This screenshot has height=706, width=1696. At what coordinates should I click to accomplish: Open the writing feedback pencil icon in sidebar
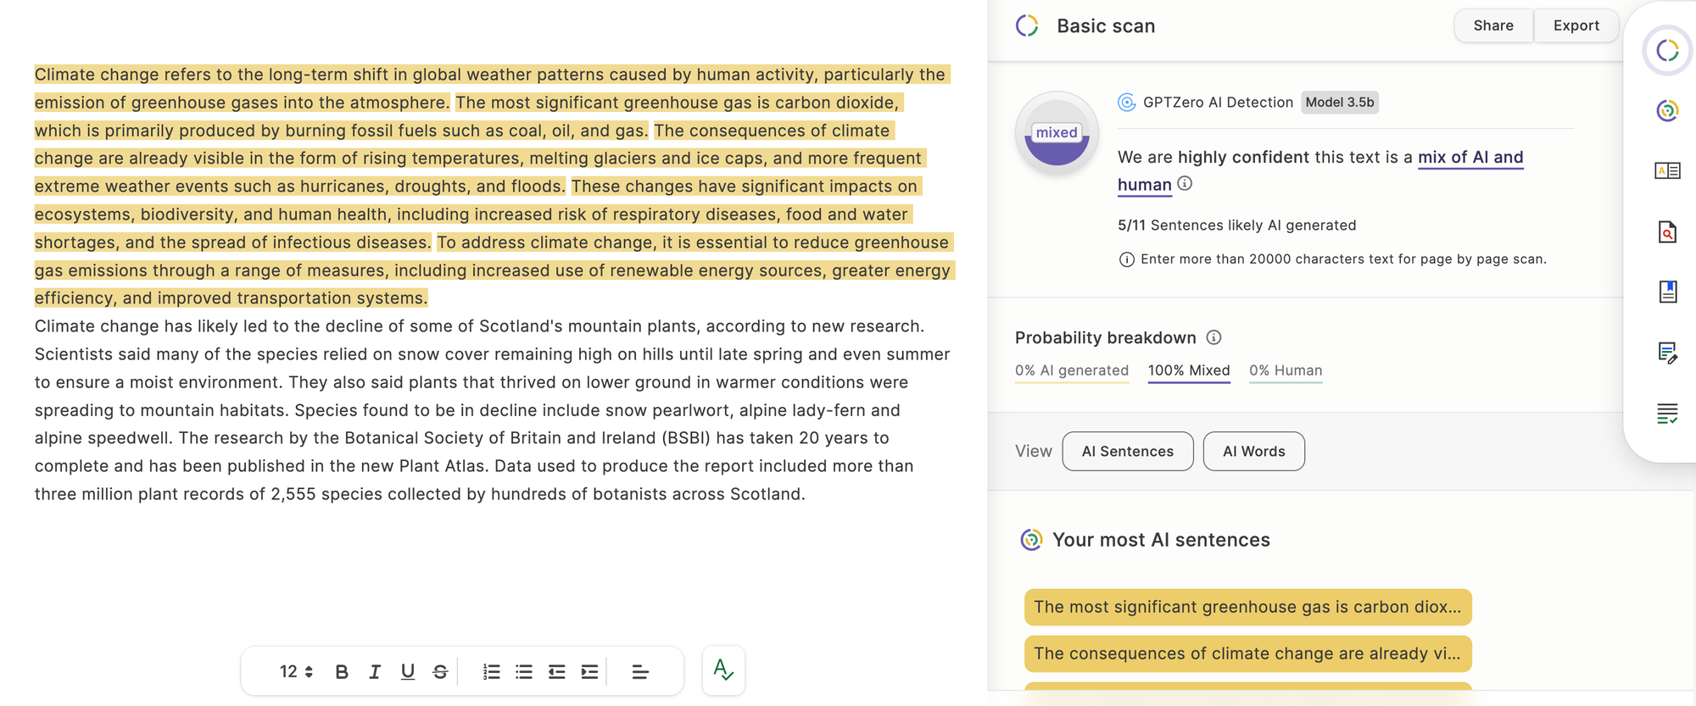click(1667, 353)
